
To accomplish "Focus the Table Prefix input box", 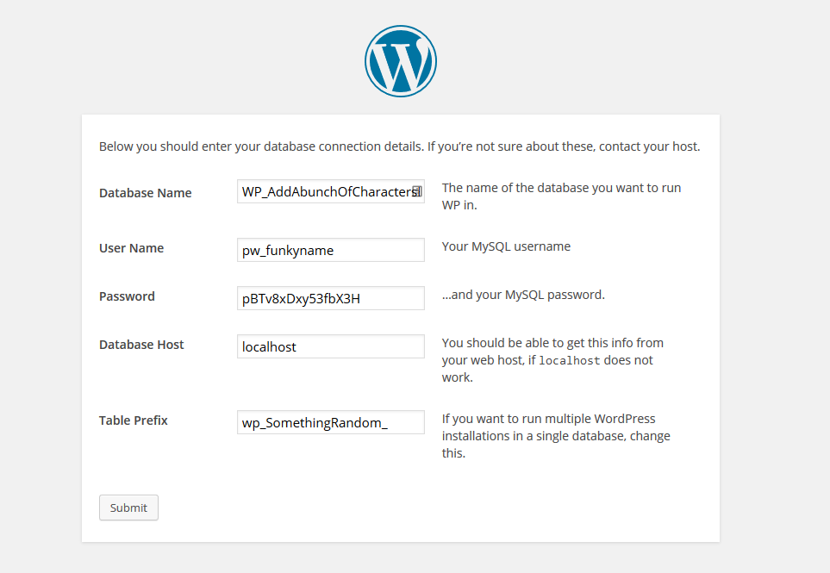I will pyautogui.click(x=330, y=422).
